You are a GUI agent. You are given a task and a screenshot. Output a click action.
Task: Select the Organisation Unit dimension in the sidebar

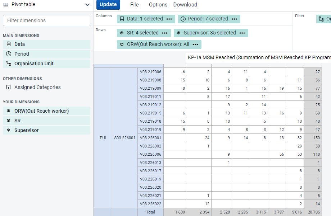pos(46,64)
